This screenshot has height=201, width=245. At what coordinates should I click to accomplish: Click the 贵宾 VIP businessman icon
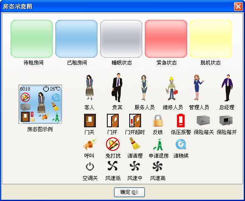pos(117,87)
